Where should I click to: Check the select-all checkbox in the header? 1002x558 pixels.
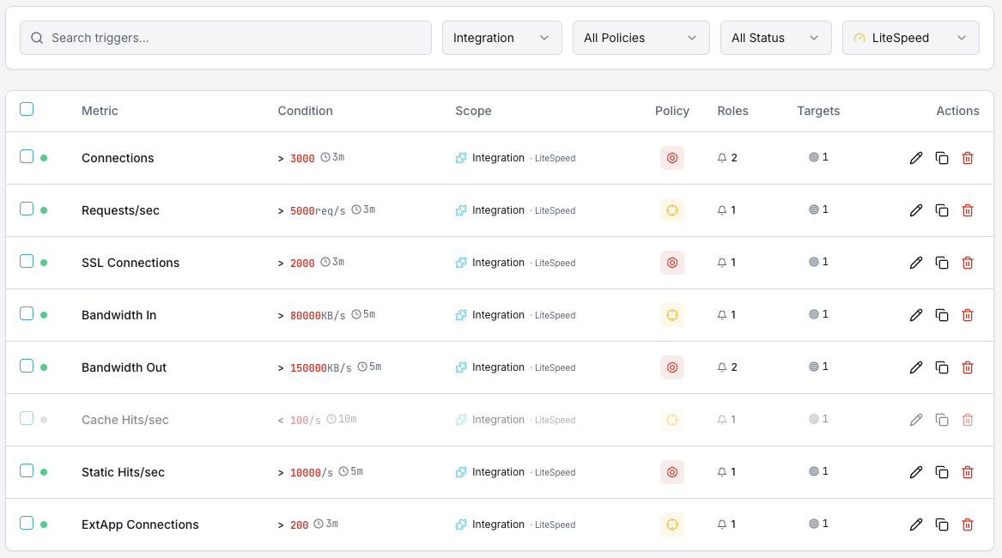(x=27, y=109)
